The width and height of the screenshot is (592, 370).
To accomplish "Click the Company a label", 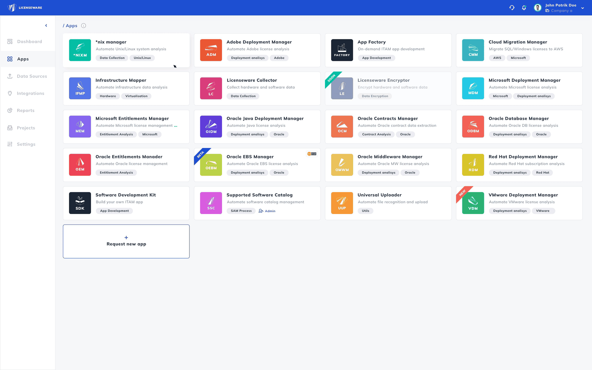I will (562, 11).
